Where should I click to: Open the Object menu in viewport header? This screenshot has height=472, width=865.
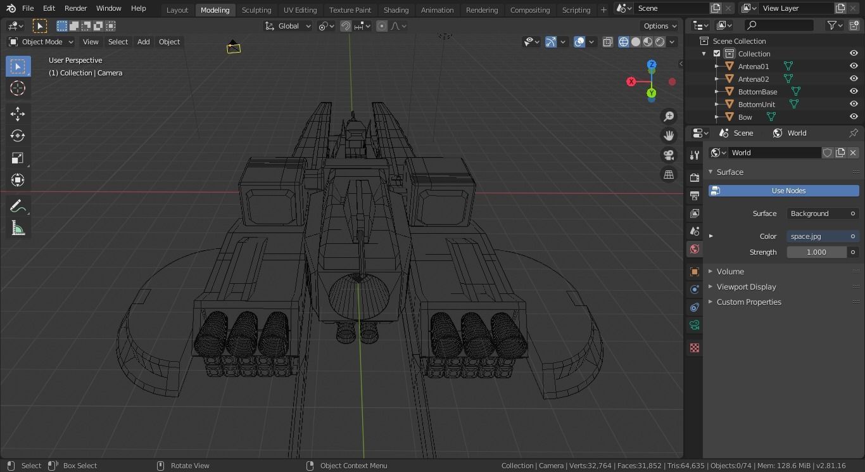pyautogui.click(x=169, y=42)
